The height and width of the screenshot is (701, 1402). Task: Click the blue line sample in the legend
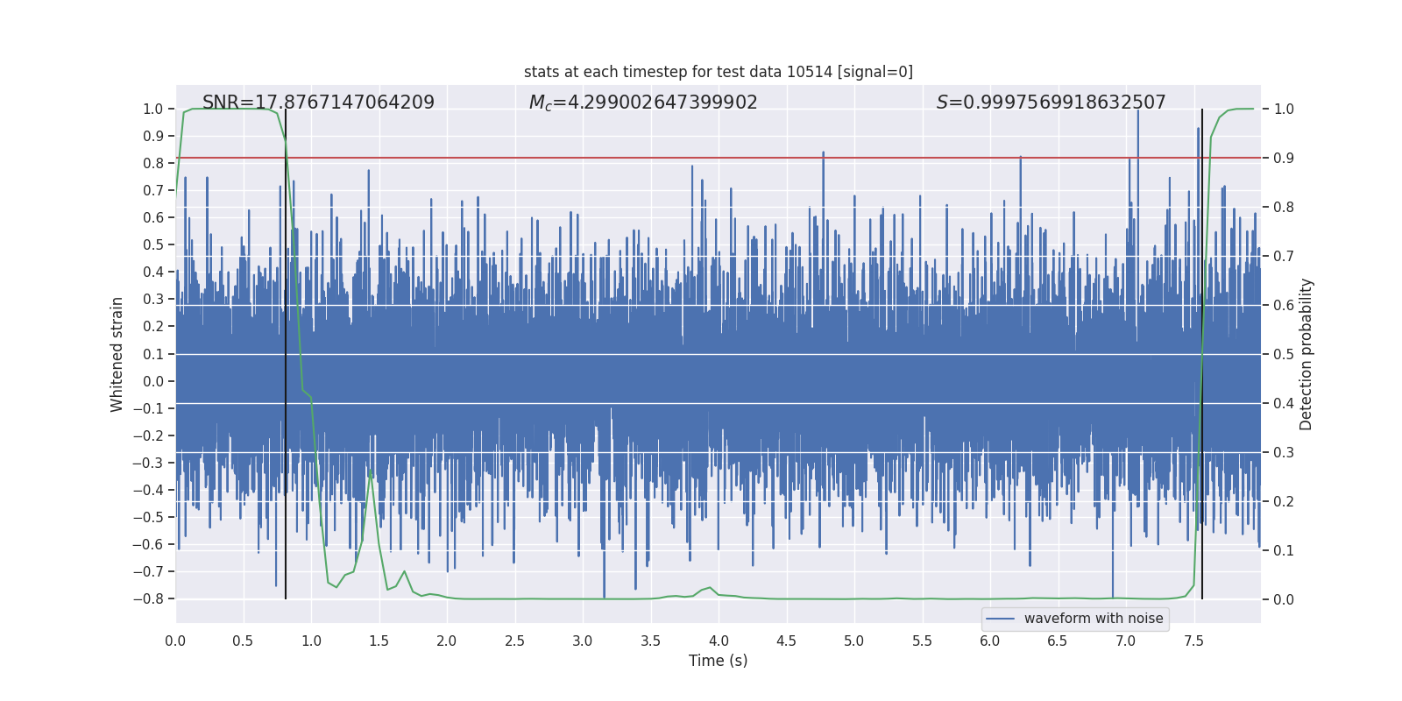[x=1001, y=619]
